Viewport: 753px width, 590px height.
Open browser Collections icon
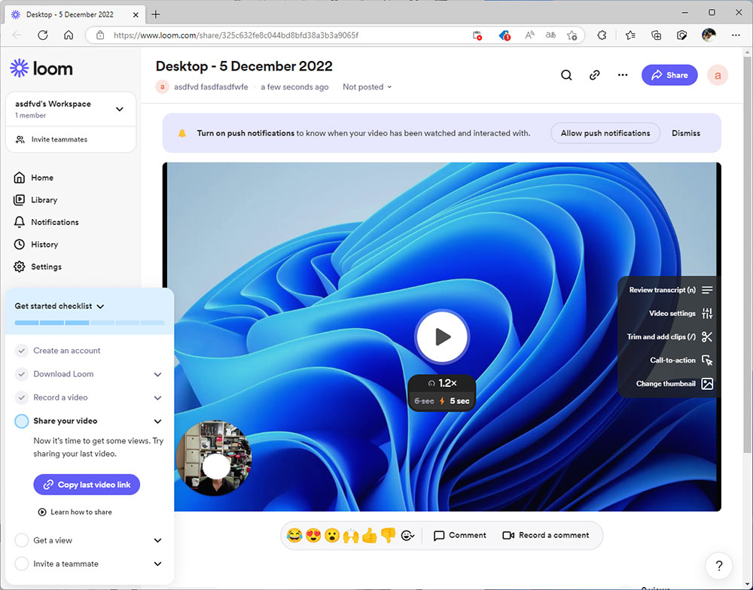[x=656, y=35]
